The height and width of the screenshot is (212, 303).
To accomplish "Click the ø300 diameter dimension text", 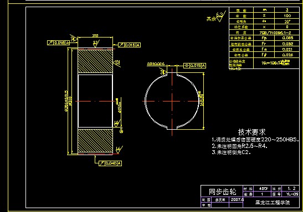I will point(70,101).
